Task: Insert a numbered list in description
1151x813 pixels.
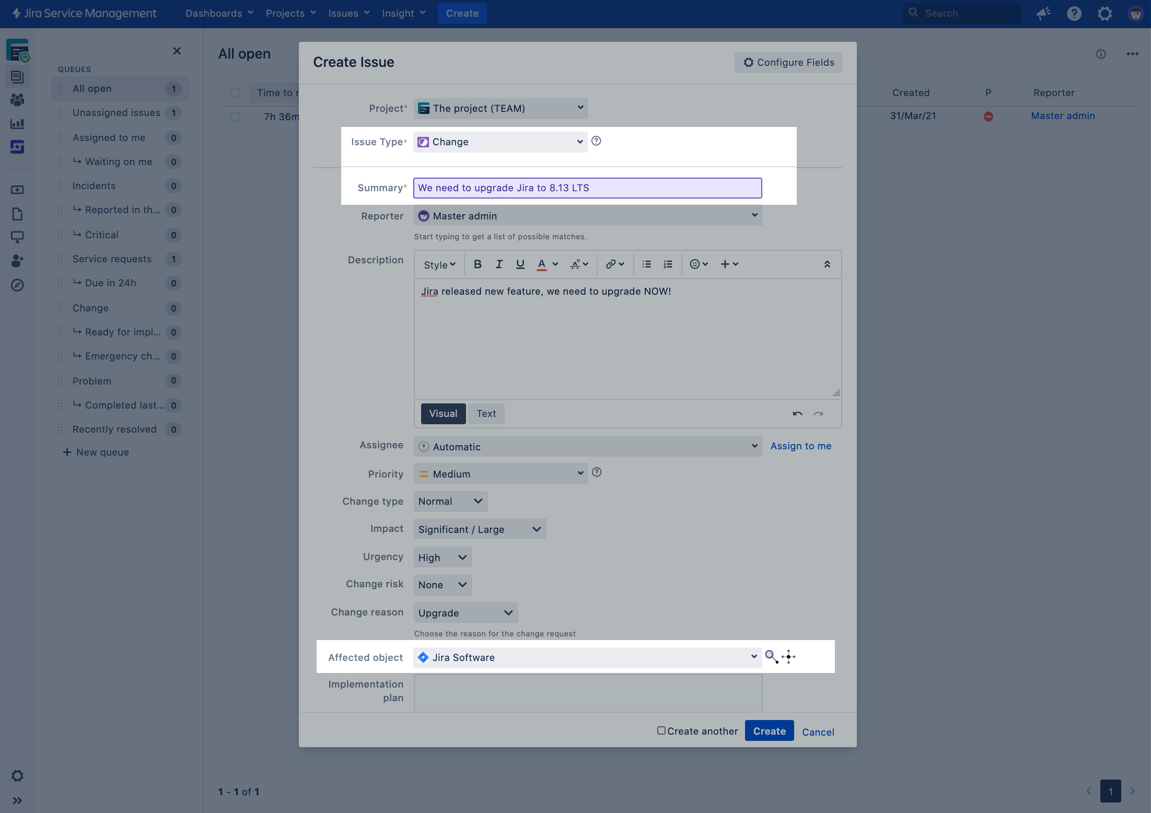Action: 668,264
